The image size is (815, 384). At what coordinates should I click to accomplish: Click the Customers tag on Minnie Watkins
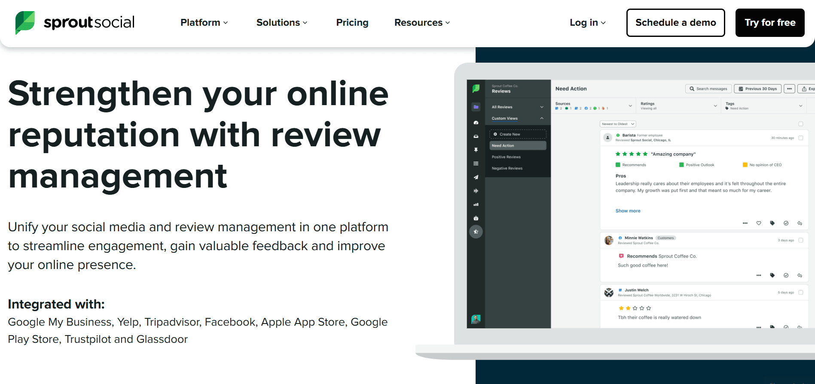click(x=665, y=238)
